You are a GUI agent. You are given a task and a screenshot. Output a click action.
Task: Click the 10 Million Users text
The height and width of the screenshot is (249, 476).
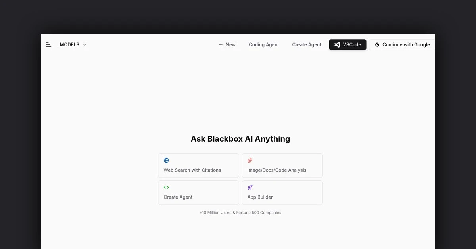tap(240, 213)
